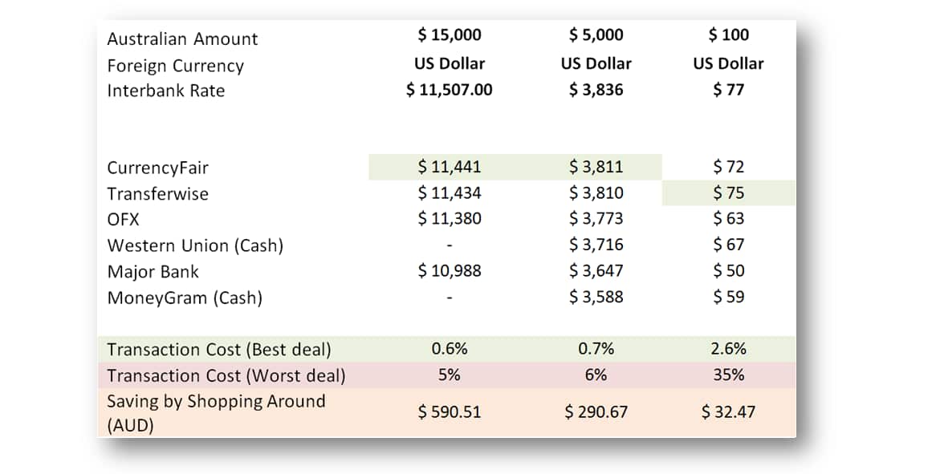Click the 'Major Bank' label
Viewport: 936px width, 474px height.
[153, 272]
